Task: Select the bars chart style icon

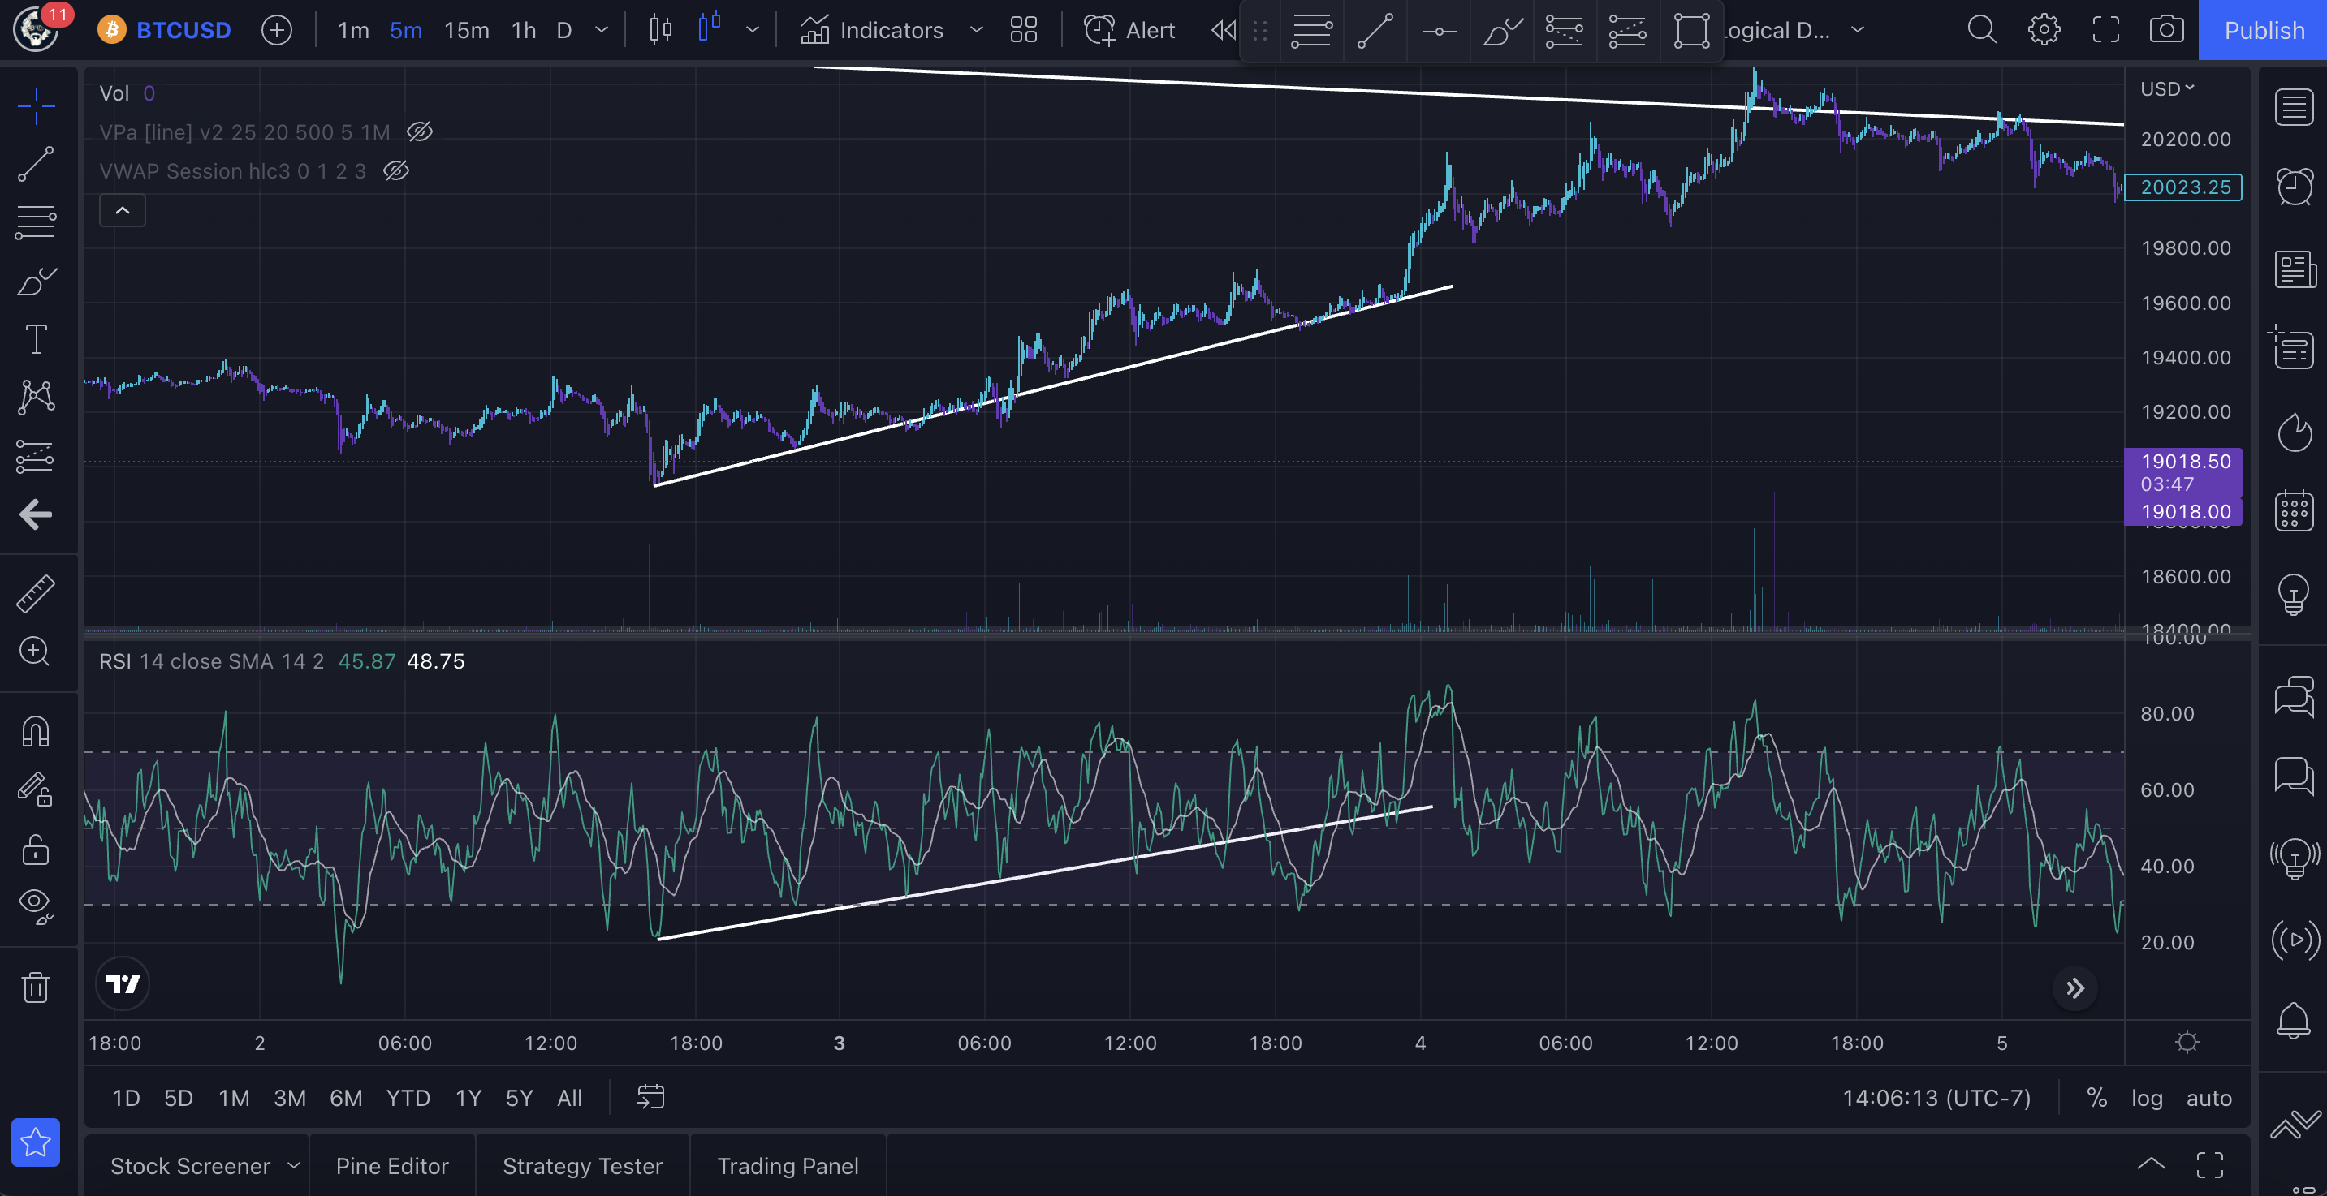Action: click(x=660, y=30)
